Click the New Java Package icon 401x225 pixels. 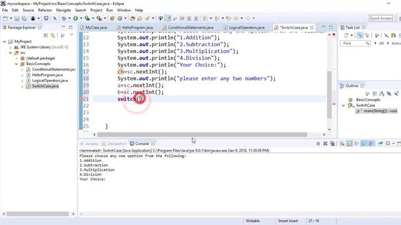click(x=112, y=18)
